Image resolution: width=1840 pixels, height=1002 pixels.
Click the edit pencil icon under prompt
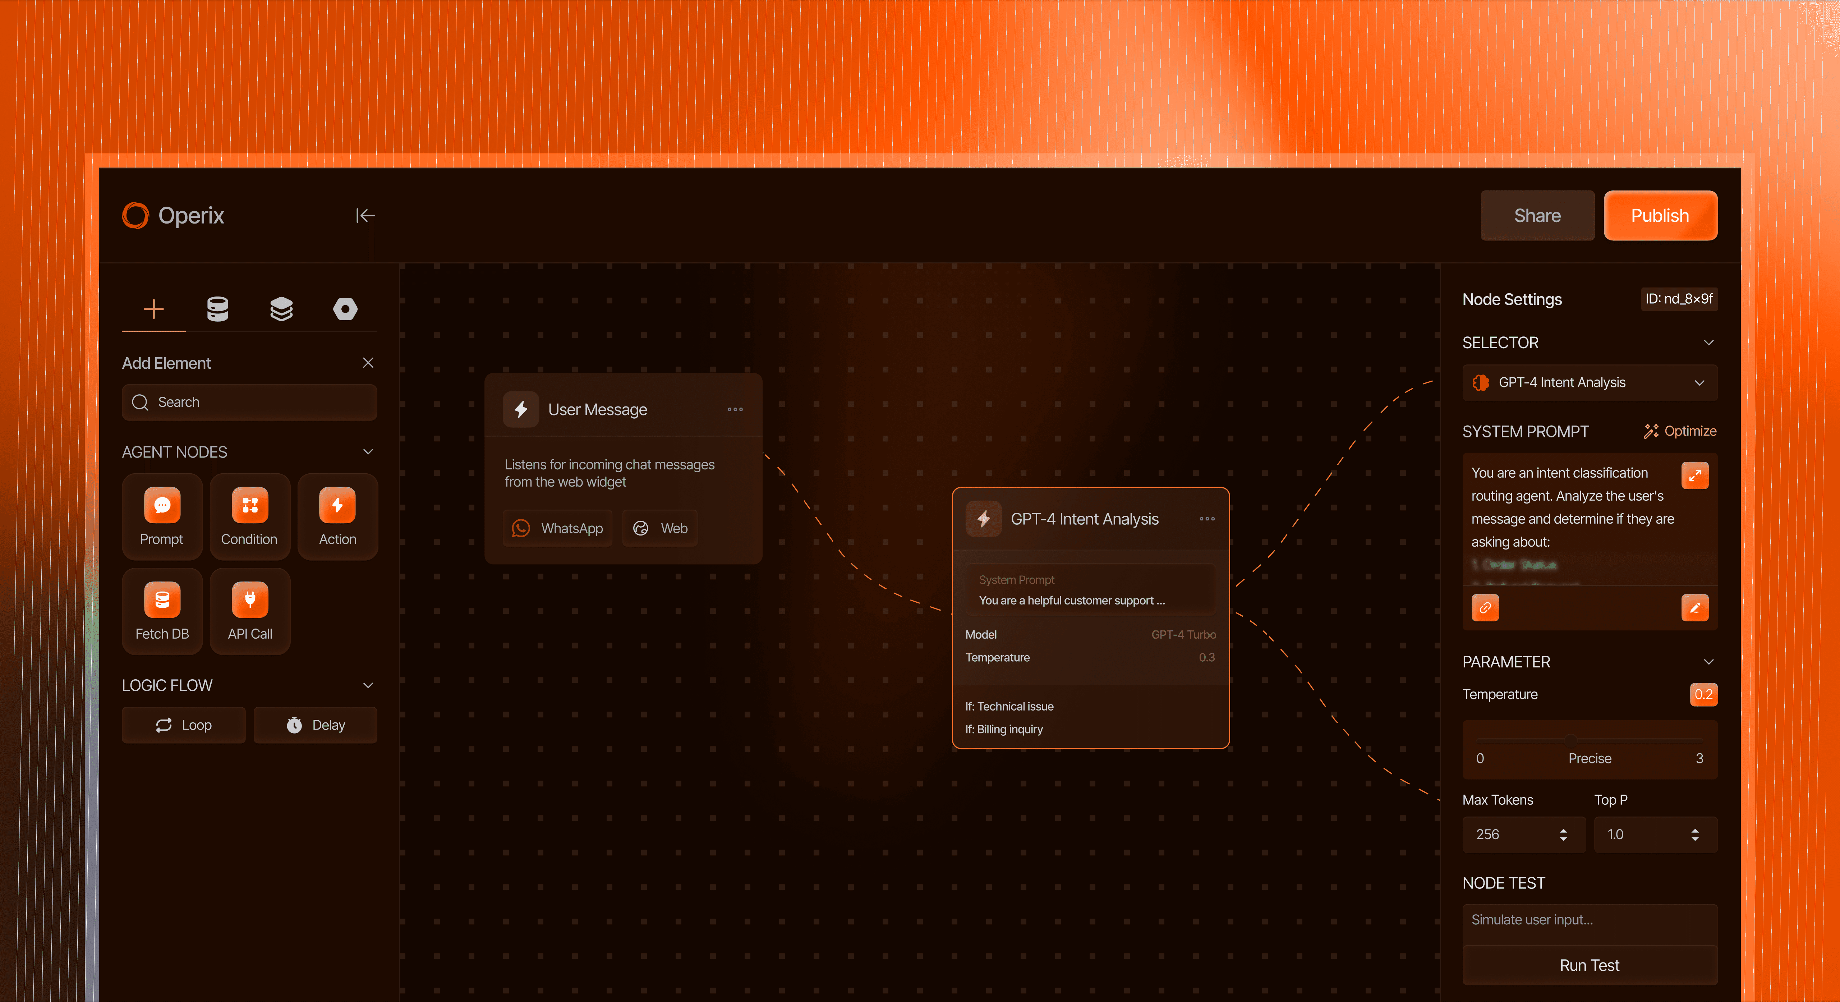1694,608
